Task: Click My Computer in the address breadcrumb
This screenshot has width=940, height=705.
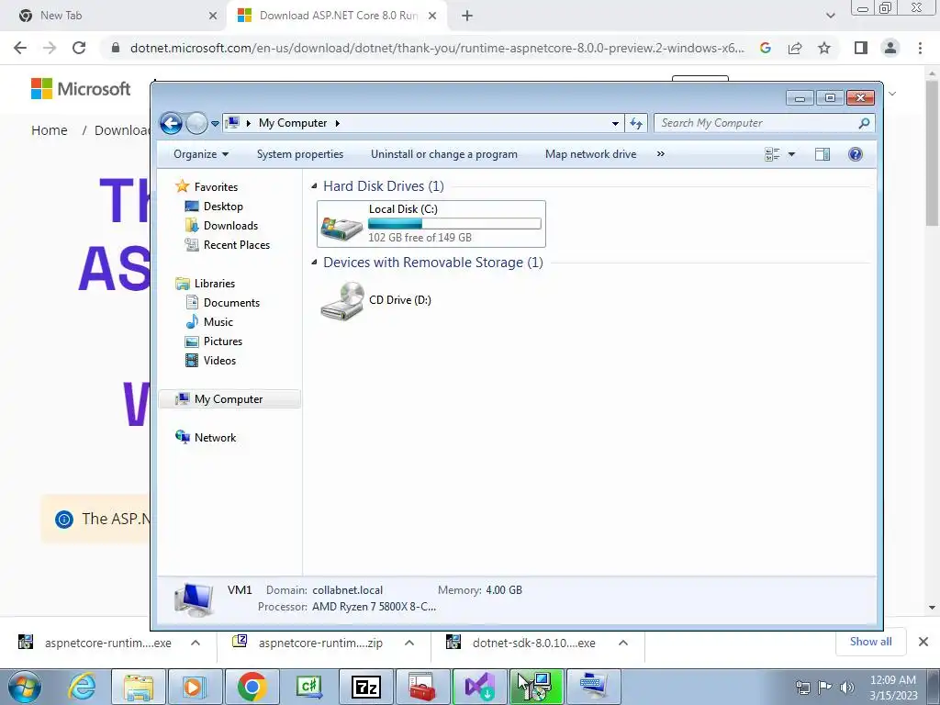Action: tap(293, 123)
